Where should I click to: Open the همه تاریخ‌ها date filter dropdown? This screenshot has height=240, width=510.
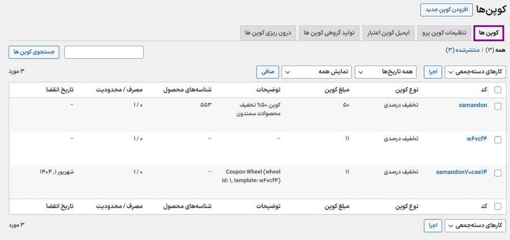click(385, 72)
